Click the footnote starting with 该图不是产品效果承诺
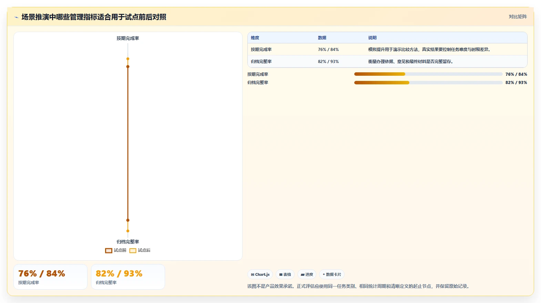The image size is (541, 303). point(359,286)
